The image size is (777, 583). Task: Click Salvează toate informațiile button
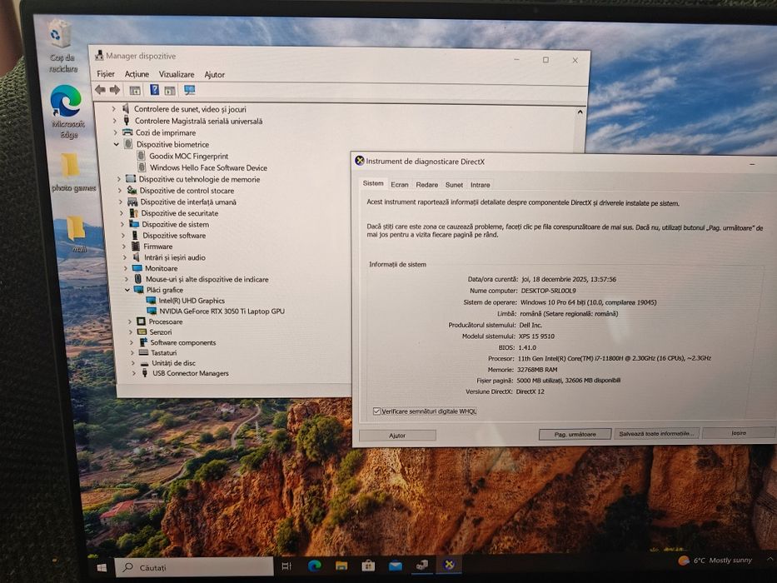(x=656, y=433)
